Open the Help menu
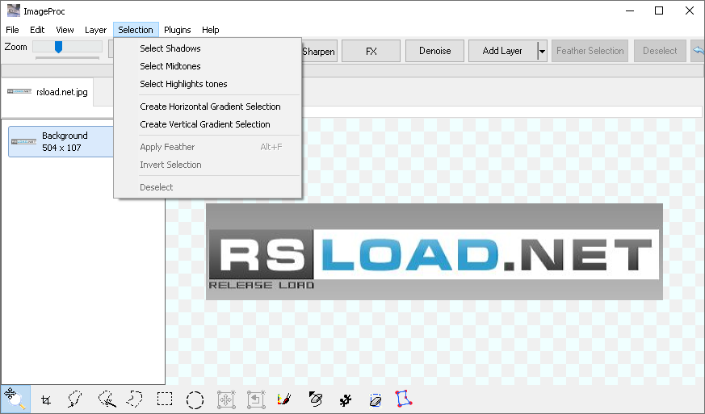705x414 pixels. (x=211, y=30)
